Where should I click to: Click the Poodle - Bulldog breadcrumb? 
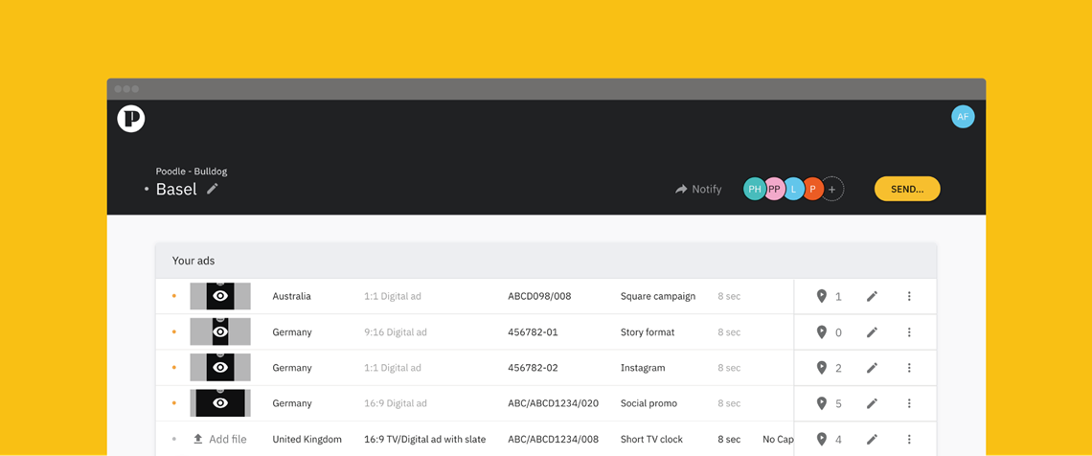[192, 171]
